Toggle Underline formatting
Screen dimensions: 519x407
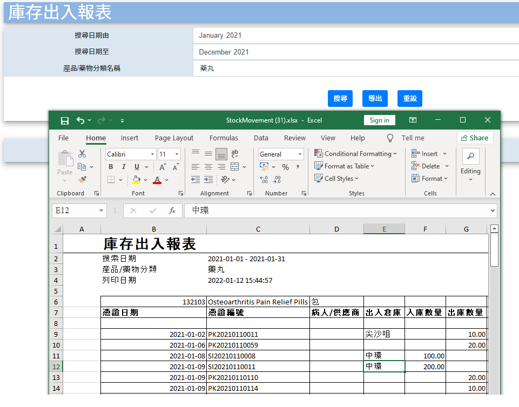(x=137, y=167)
